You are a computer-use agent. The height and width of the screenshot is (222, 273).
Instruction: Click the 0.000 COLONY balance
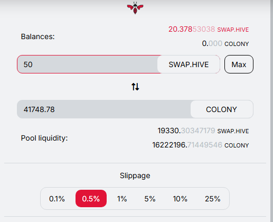coord(225,43)
